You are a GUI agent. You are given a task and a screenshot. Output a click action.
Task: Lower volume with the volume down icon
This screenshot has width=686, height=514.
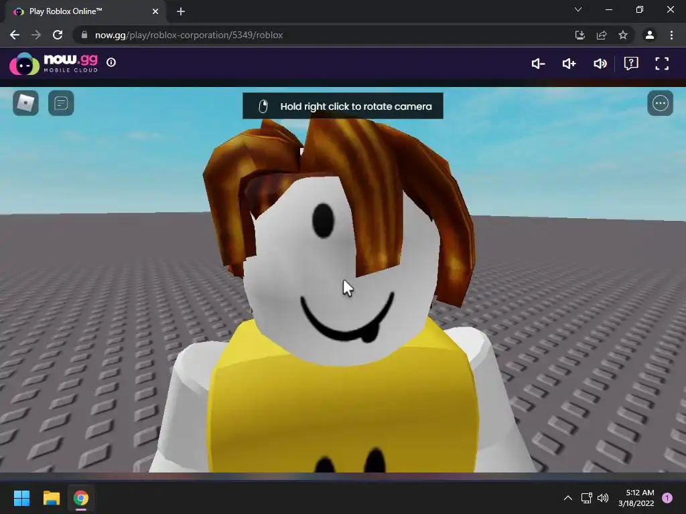pos(538,64)
